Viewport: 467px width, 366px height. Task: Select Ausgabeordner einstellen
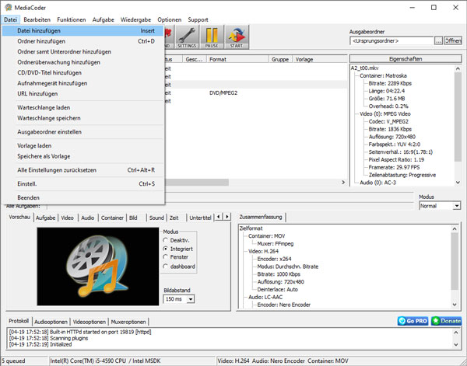click(83, 132)
